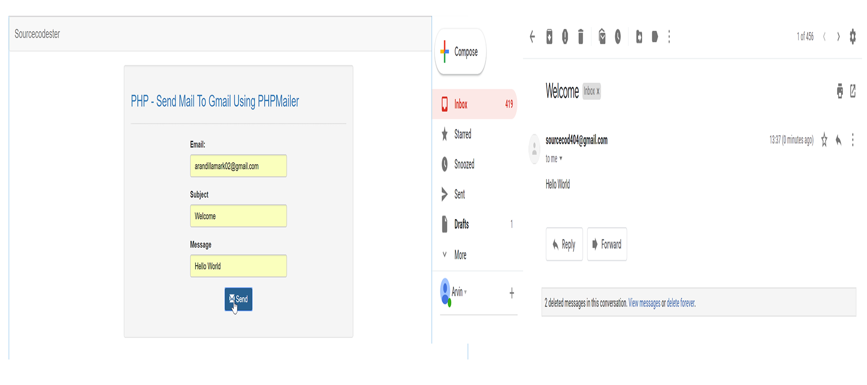The image size is (867, 385).
Task: Click the Sourcecodester brand link
Action: tap(37, 34)
